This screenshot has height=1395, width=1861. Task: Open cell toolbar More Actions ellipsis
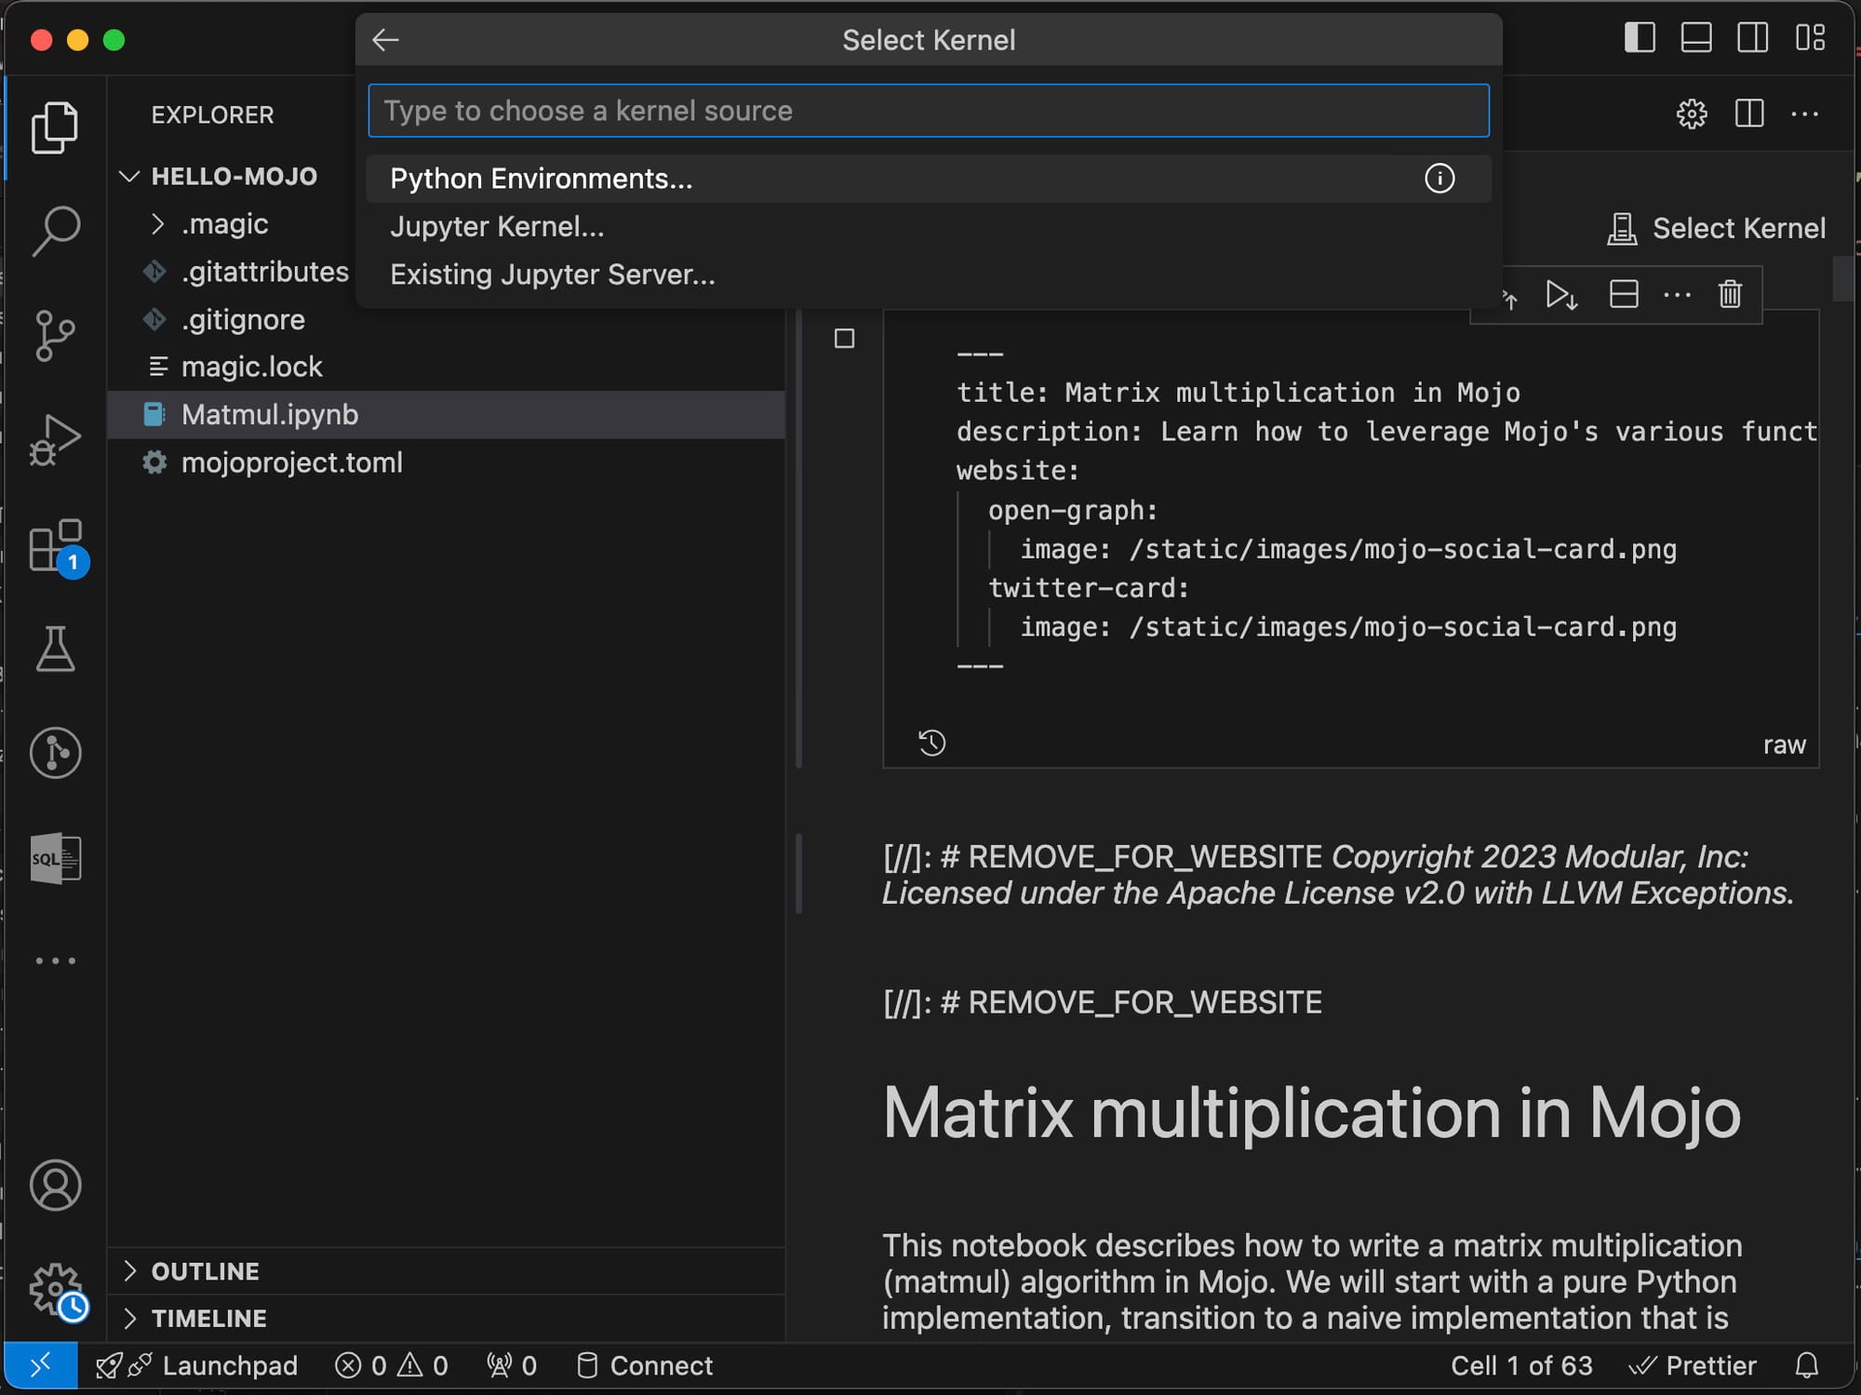1677,295
